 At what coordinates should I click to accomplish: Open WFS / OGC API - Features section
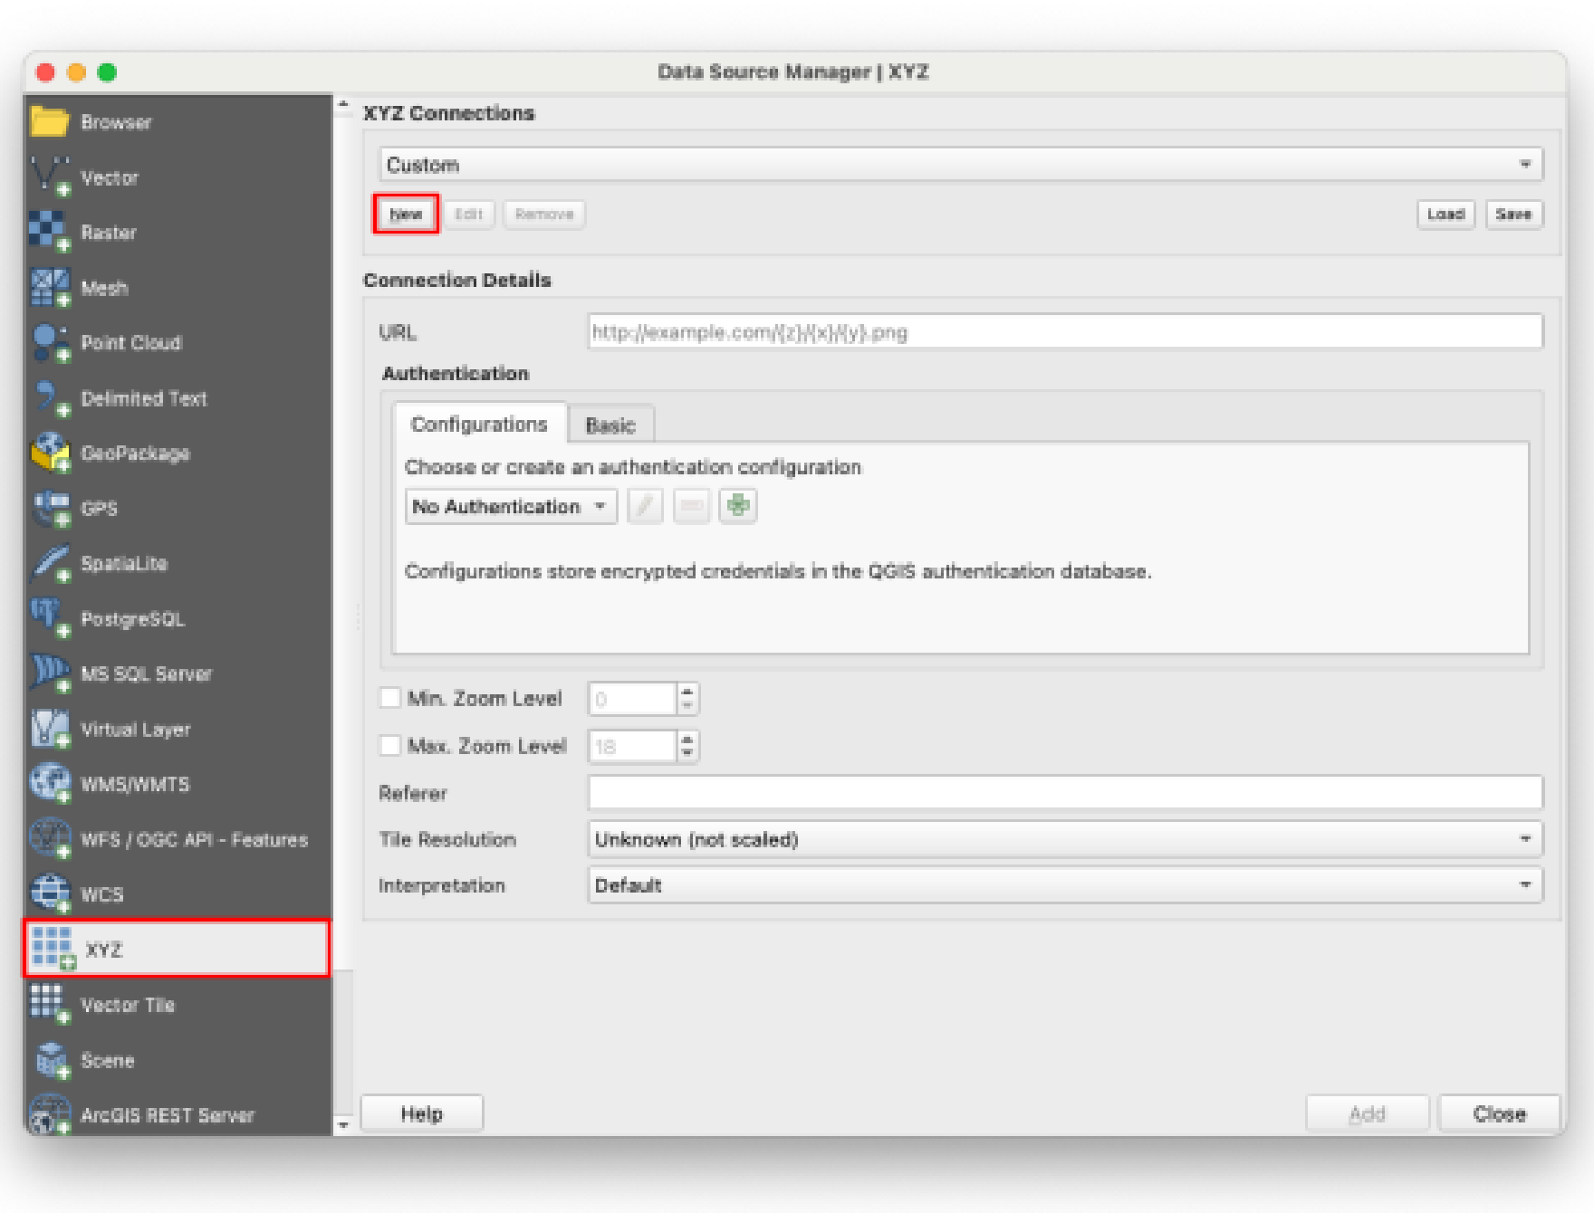tap(178, 840)
